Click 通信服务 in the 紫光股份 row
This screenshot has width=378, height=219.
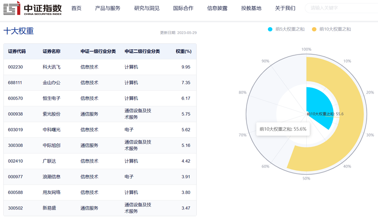coord(89,114)
